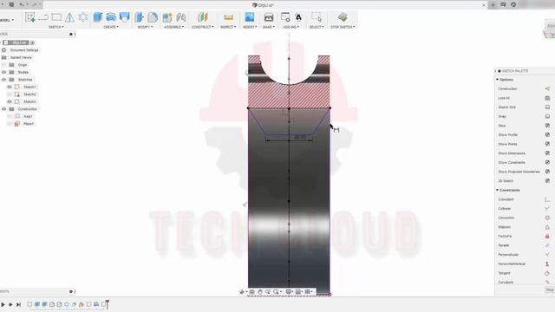Viewport: 555px width, 312px height.
Task: Hide the Bodies folder with eye icon
Action: 4,72
